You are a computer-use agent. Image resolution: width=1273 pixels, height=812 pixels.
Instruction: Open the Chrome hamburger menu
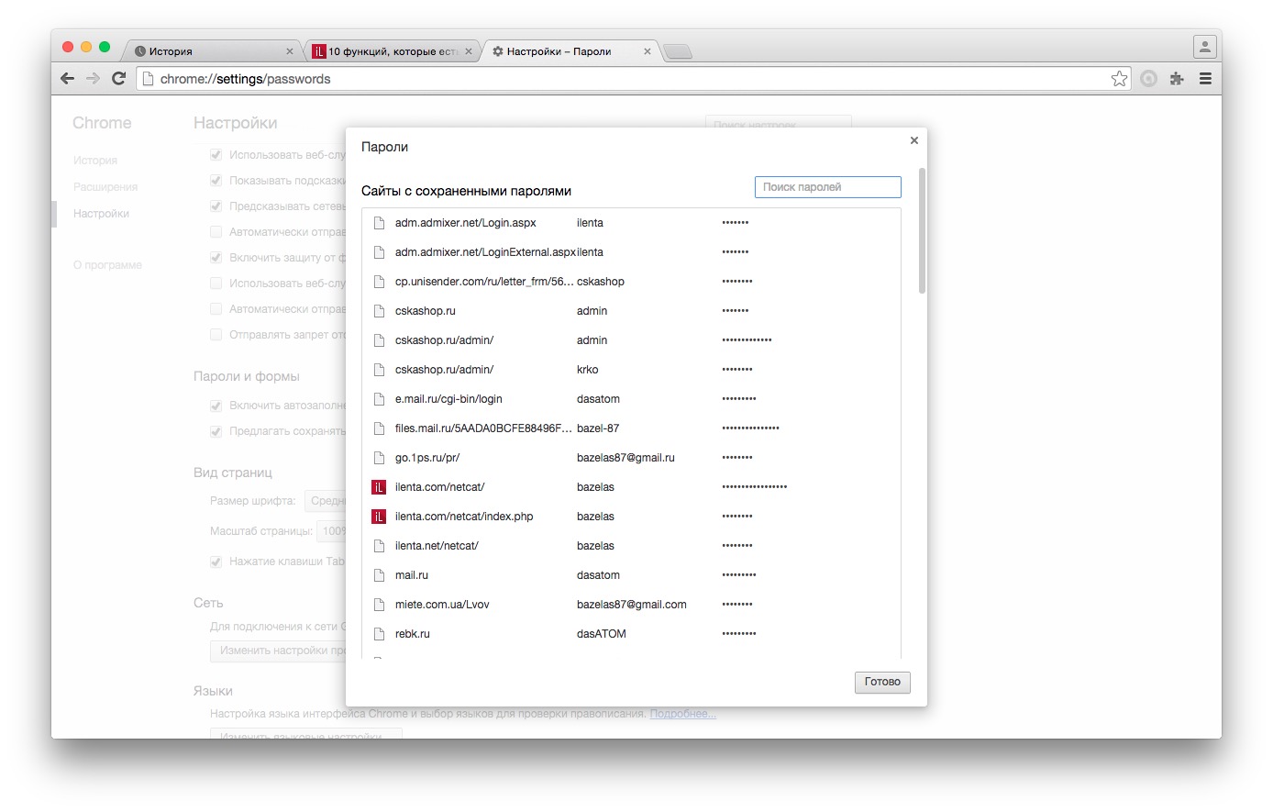(x=1205, y=79)
